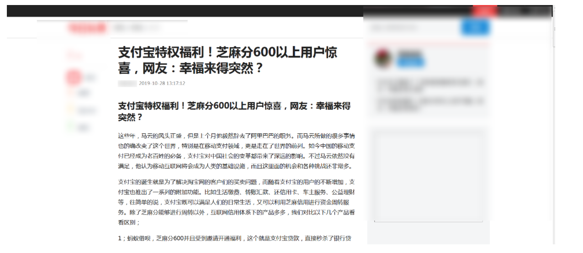
Task: Click the paragraph starting 这些年，马云的风头正盛
Action: [x=237, y=151]
